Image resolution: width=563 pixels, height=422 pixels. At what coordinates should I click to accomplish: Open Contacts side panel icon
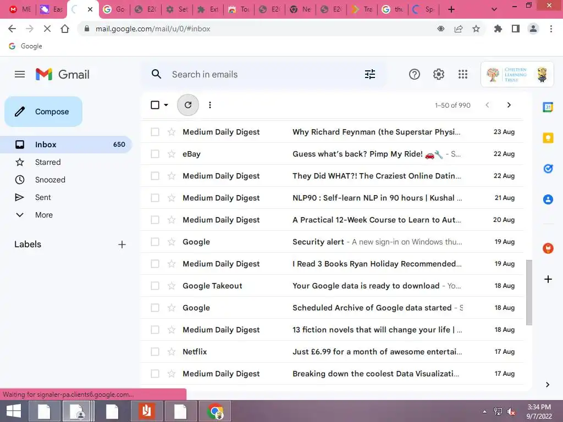pos(548,199)
